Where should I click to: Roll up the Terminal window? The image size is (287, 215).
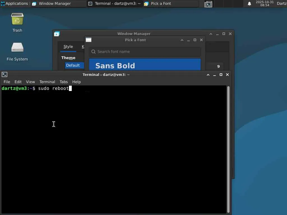point(208,74)
